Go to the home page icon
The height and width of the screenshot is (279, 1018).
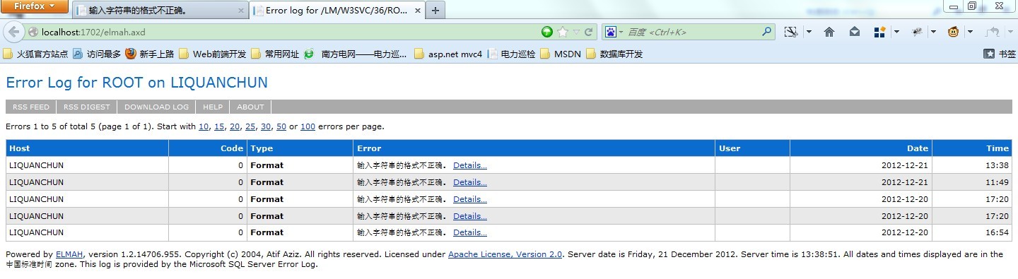click(830, 32)
